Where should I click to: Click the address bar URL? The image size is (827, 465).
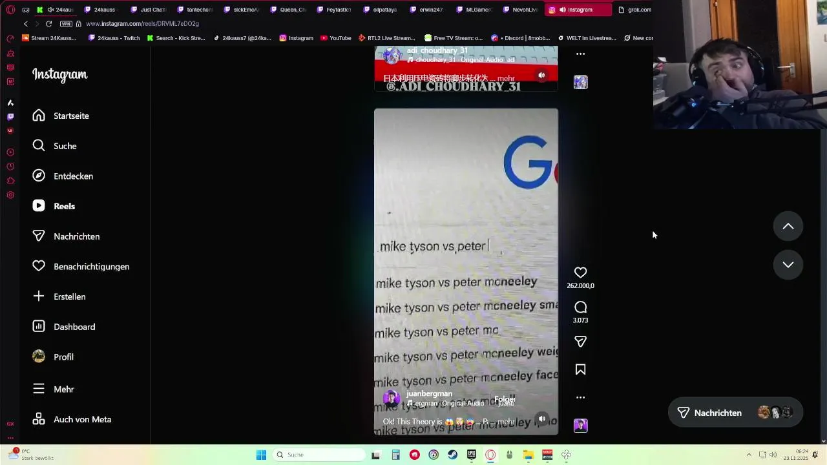click(x=142, y=24)
